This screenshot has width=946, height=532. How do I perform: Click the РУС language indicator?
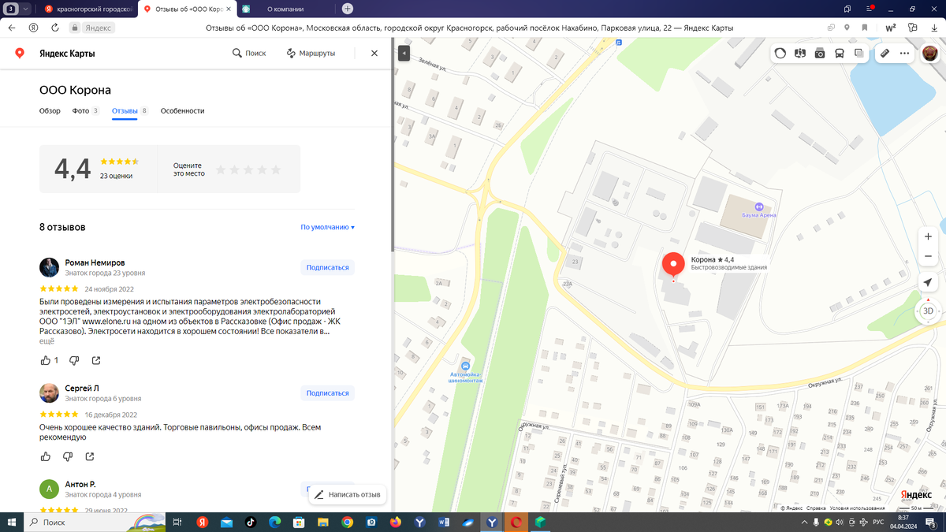pyautogui.click(x=879, y=522)
